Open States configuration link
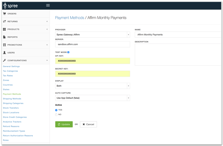Screen dimensions: 223x146 6,89
